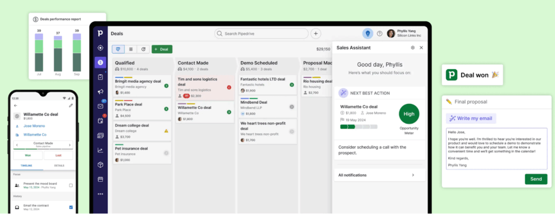555x215 pixels.
Task: Tap previous stage chevron on phone
Action: (x=16, y=145)
